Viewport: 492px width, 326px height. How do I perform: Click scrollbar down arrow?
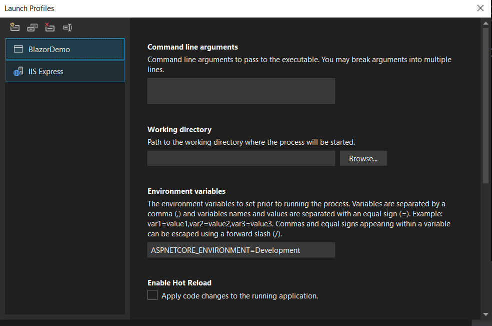tap(485, 314)
